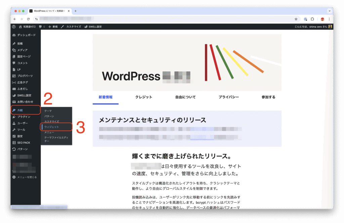344x223 pixels.
Task: Select the 外観 appearance sidebar item
Action: point(26,110)
